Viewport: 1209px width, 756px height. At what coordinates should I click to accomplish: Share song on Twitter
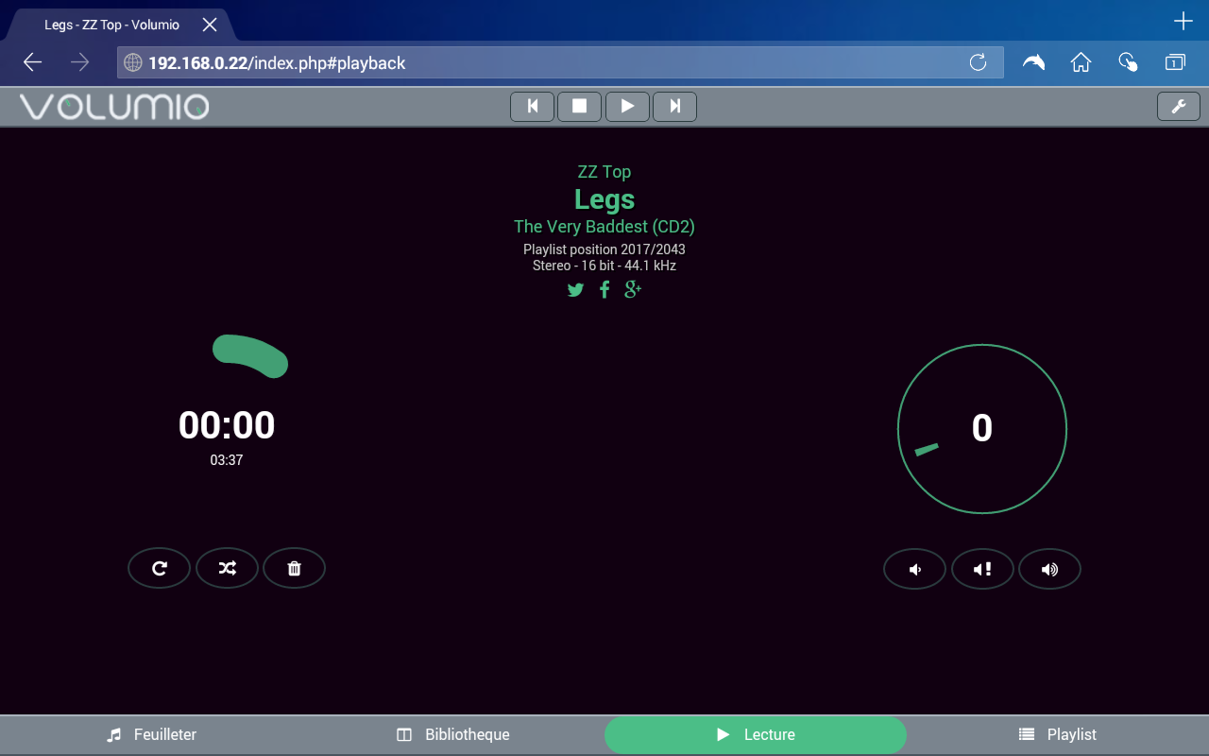[575, 290]
